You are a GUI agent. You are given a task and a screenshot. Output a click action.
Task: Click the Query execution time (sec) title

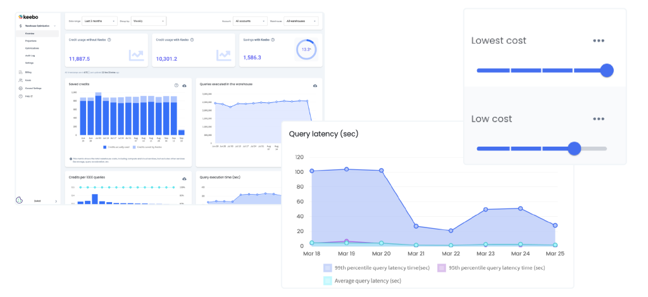tap(220, 178)
